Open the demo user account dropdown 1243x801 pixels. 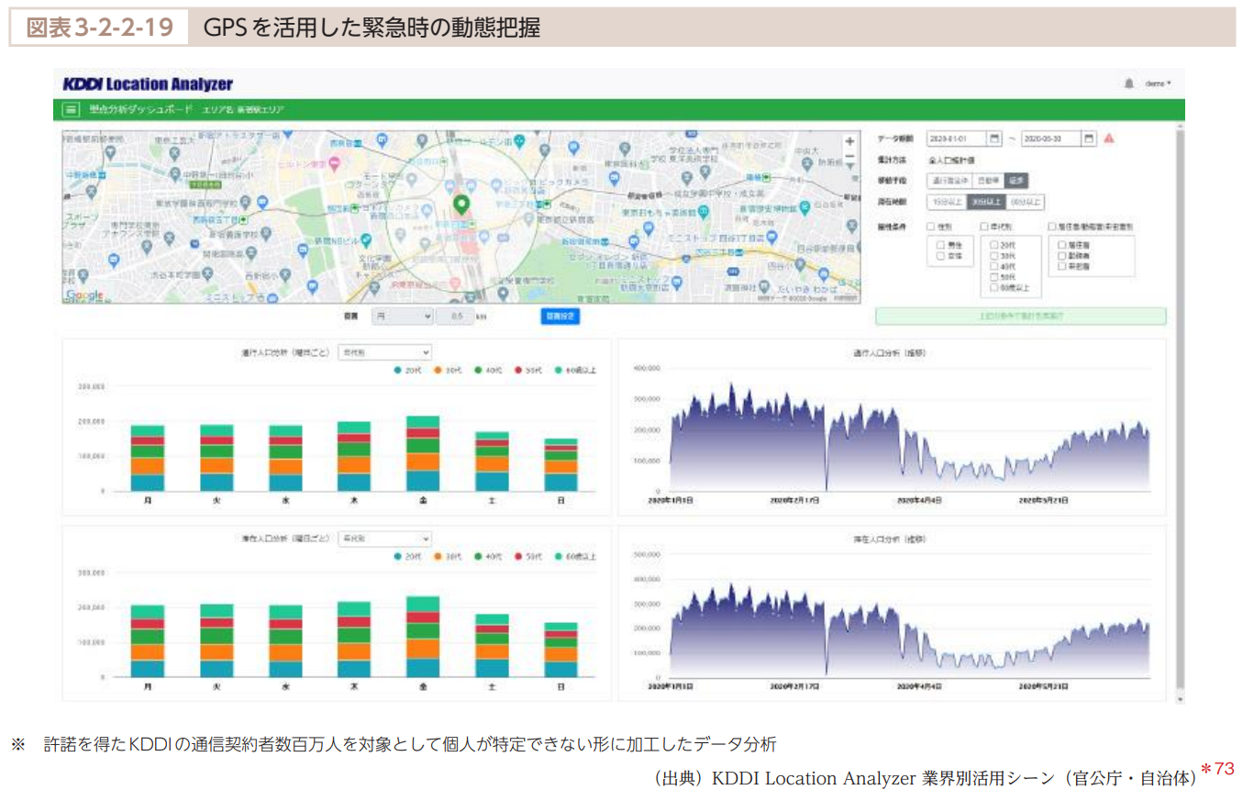1158,83
